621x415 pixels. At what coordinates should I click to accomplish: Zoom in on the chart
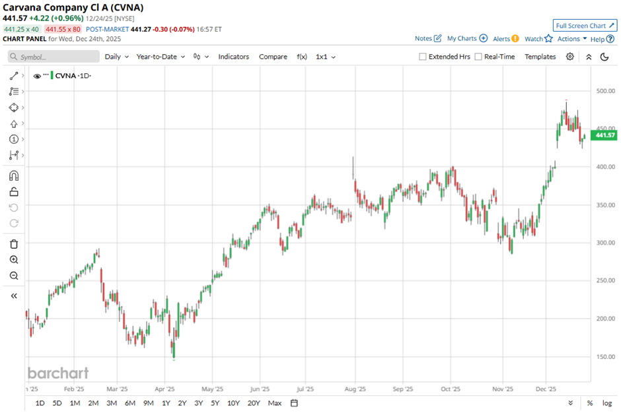click(14, 260)
